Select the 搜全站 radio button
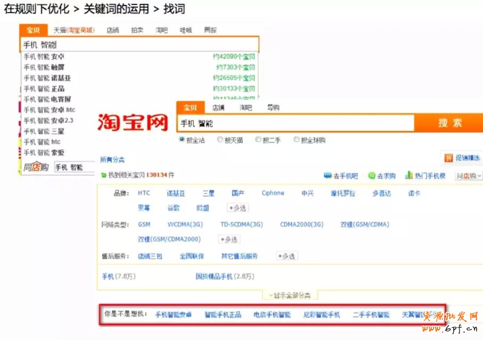Viewport: 483px width, 340px height. 182,140
